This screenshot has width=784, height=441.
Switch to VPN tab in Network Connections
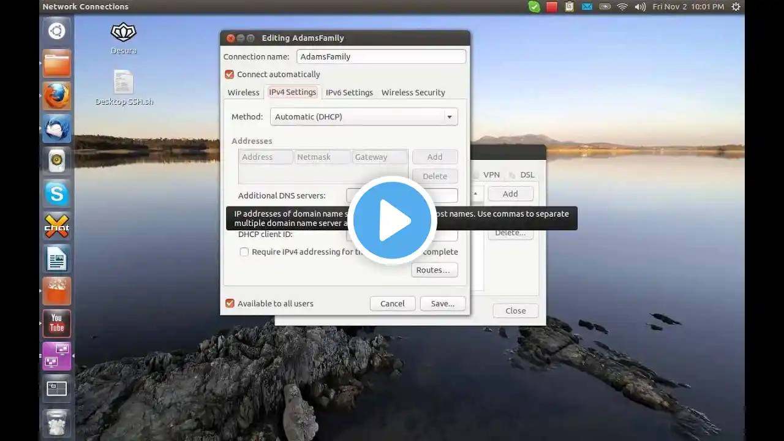(491, 175)
